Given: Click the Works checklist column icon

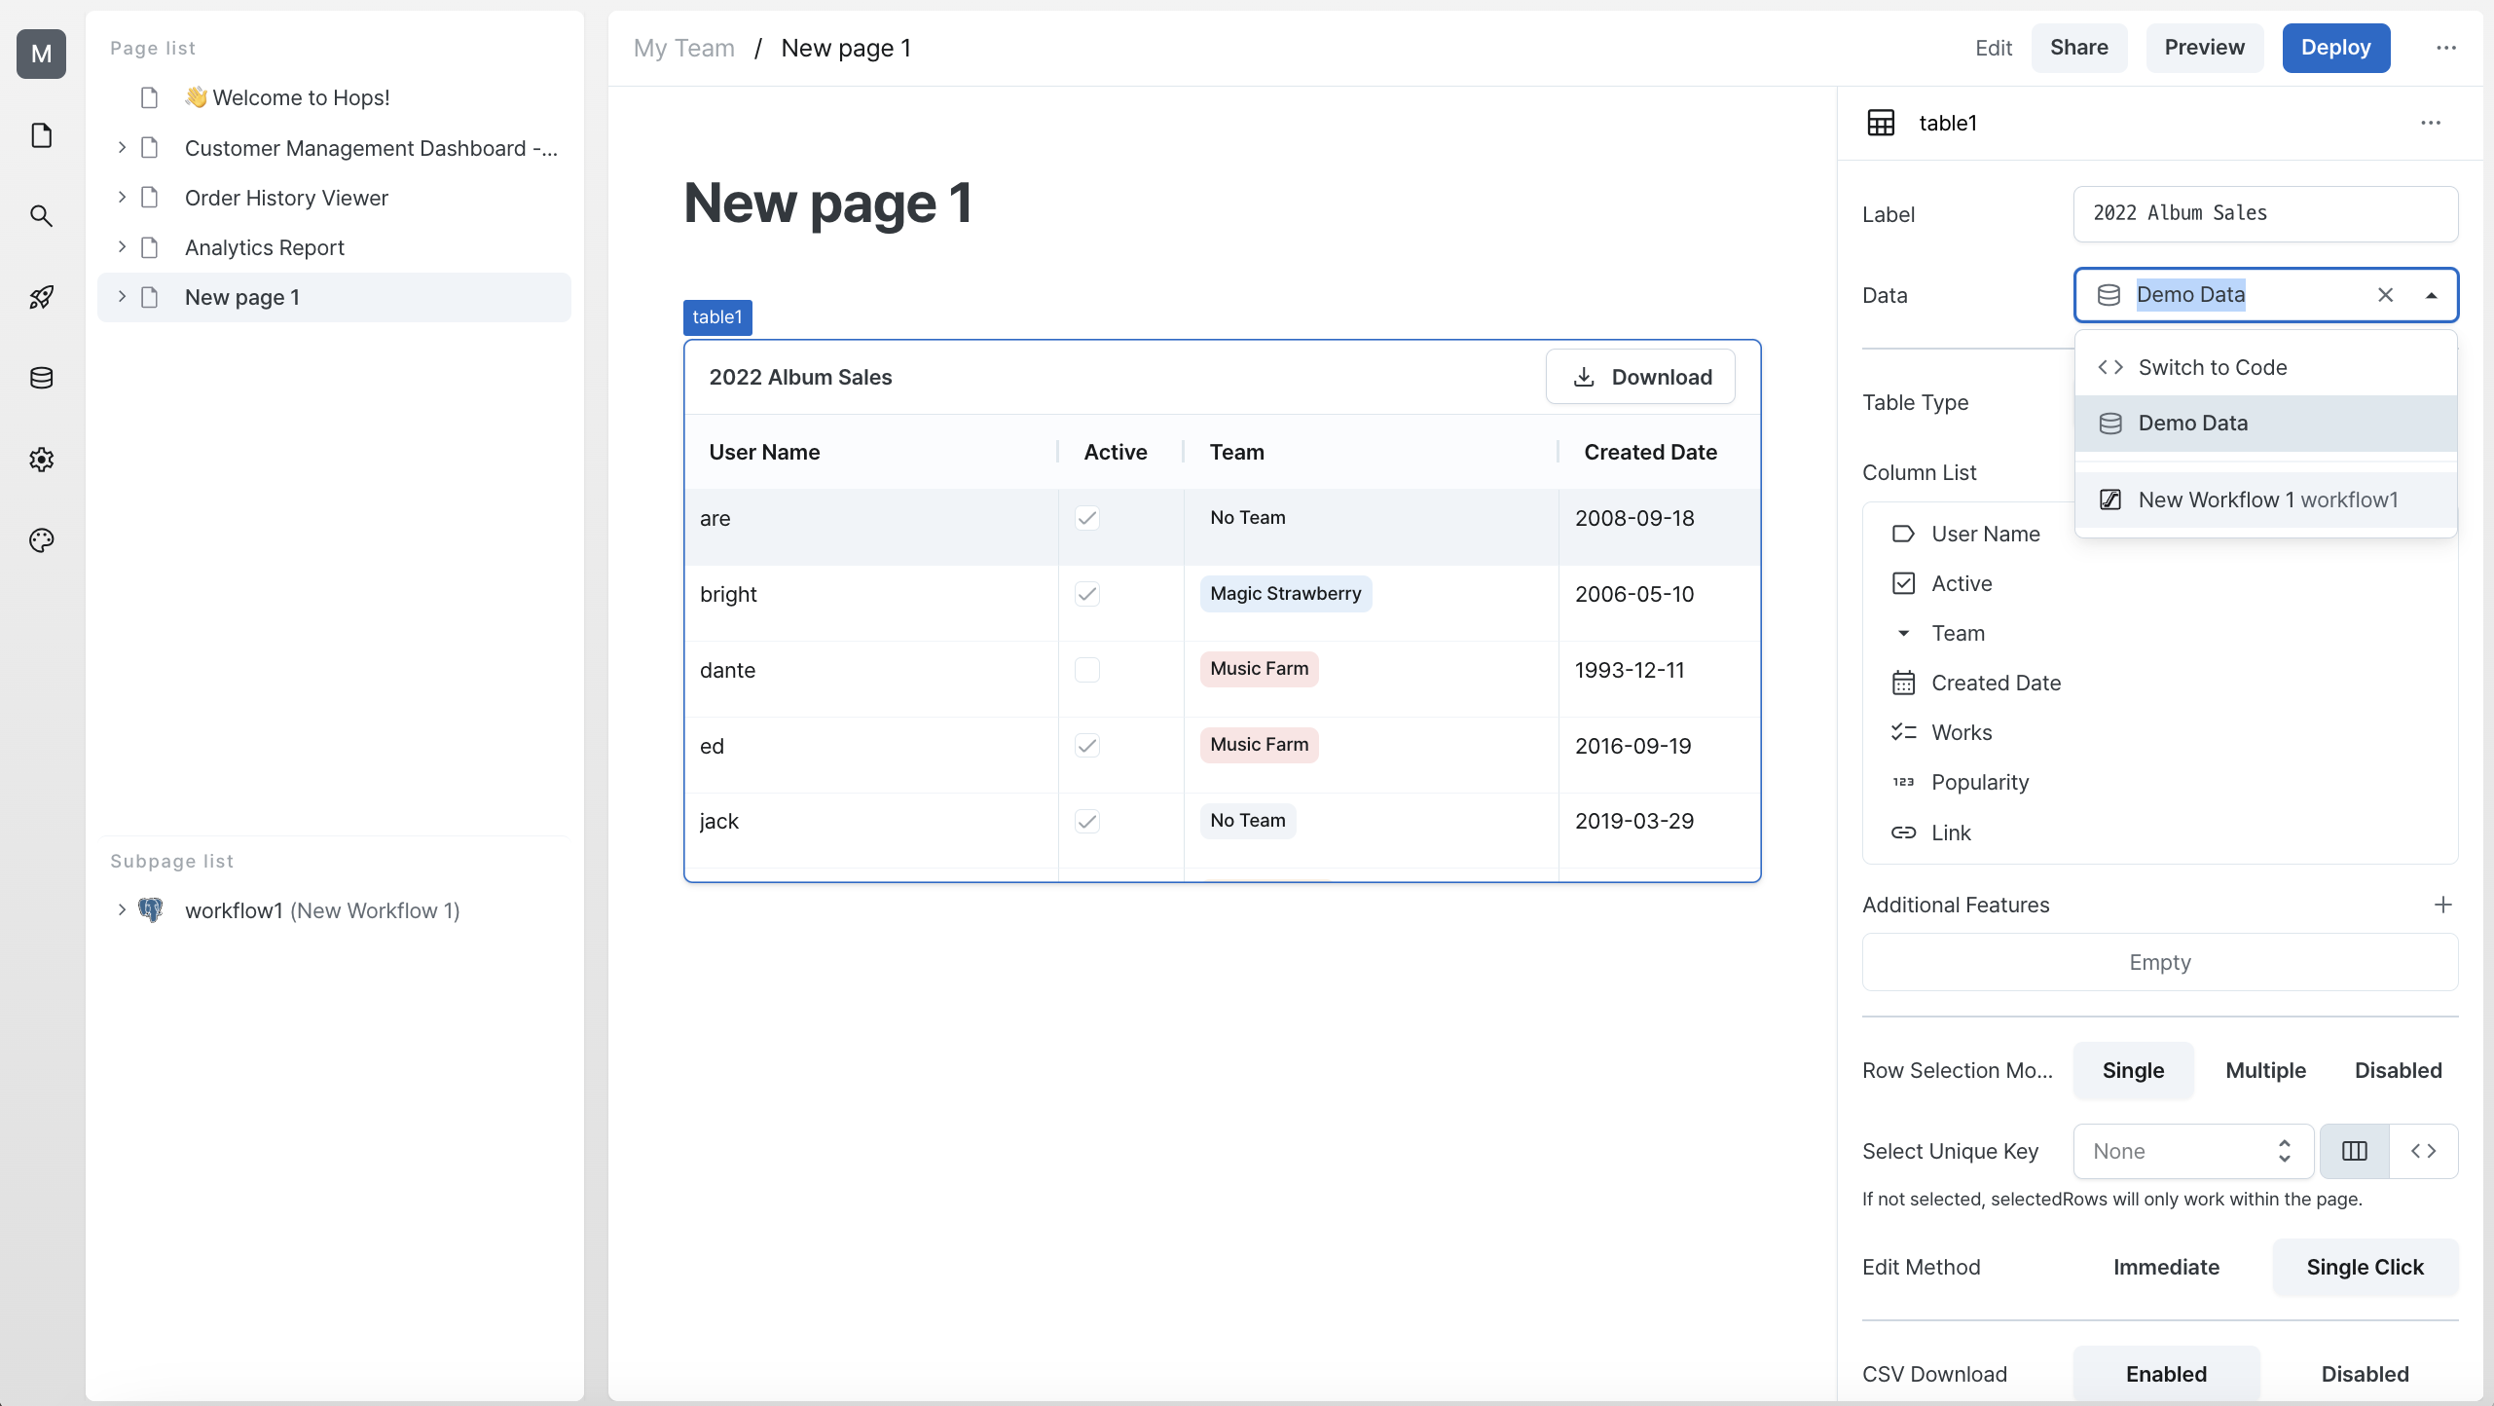Looking at the screenshot, I should pyautogui.click(x=1903, y=732).
